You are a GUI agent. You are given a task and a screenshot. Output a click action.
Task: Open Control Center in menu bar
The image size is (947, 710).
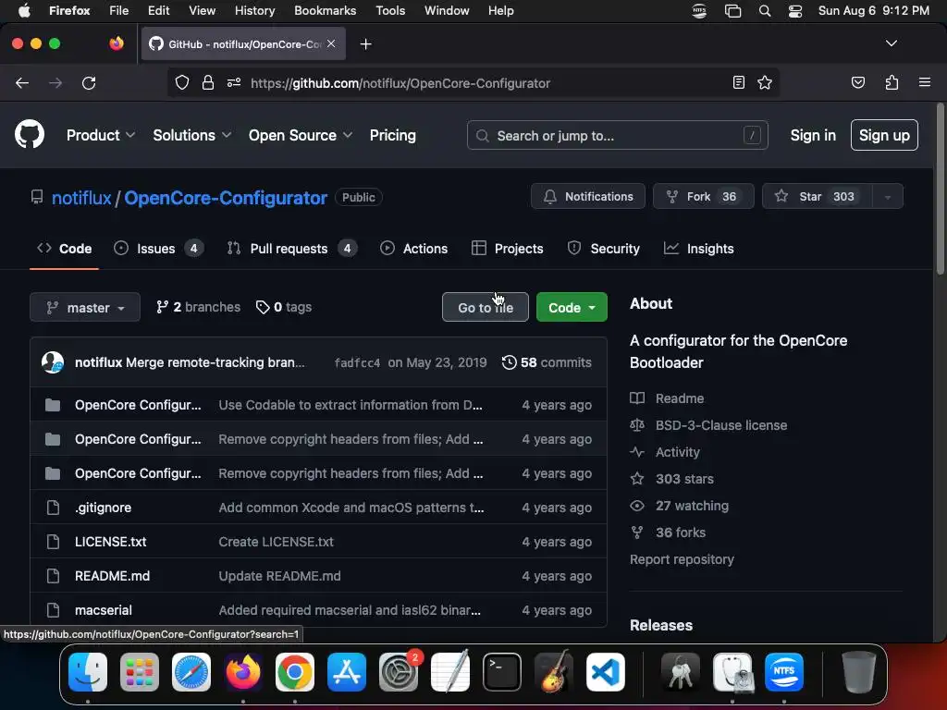click(x=795, y=11)
